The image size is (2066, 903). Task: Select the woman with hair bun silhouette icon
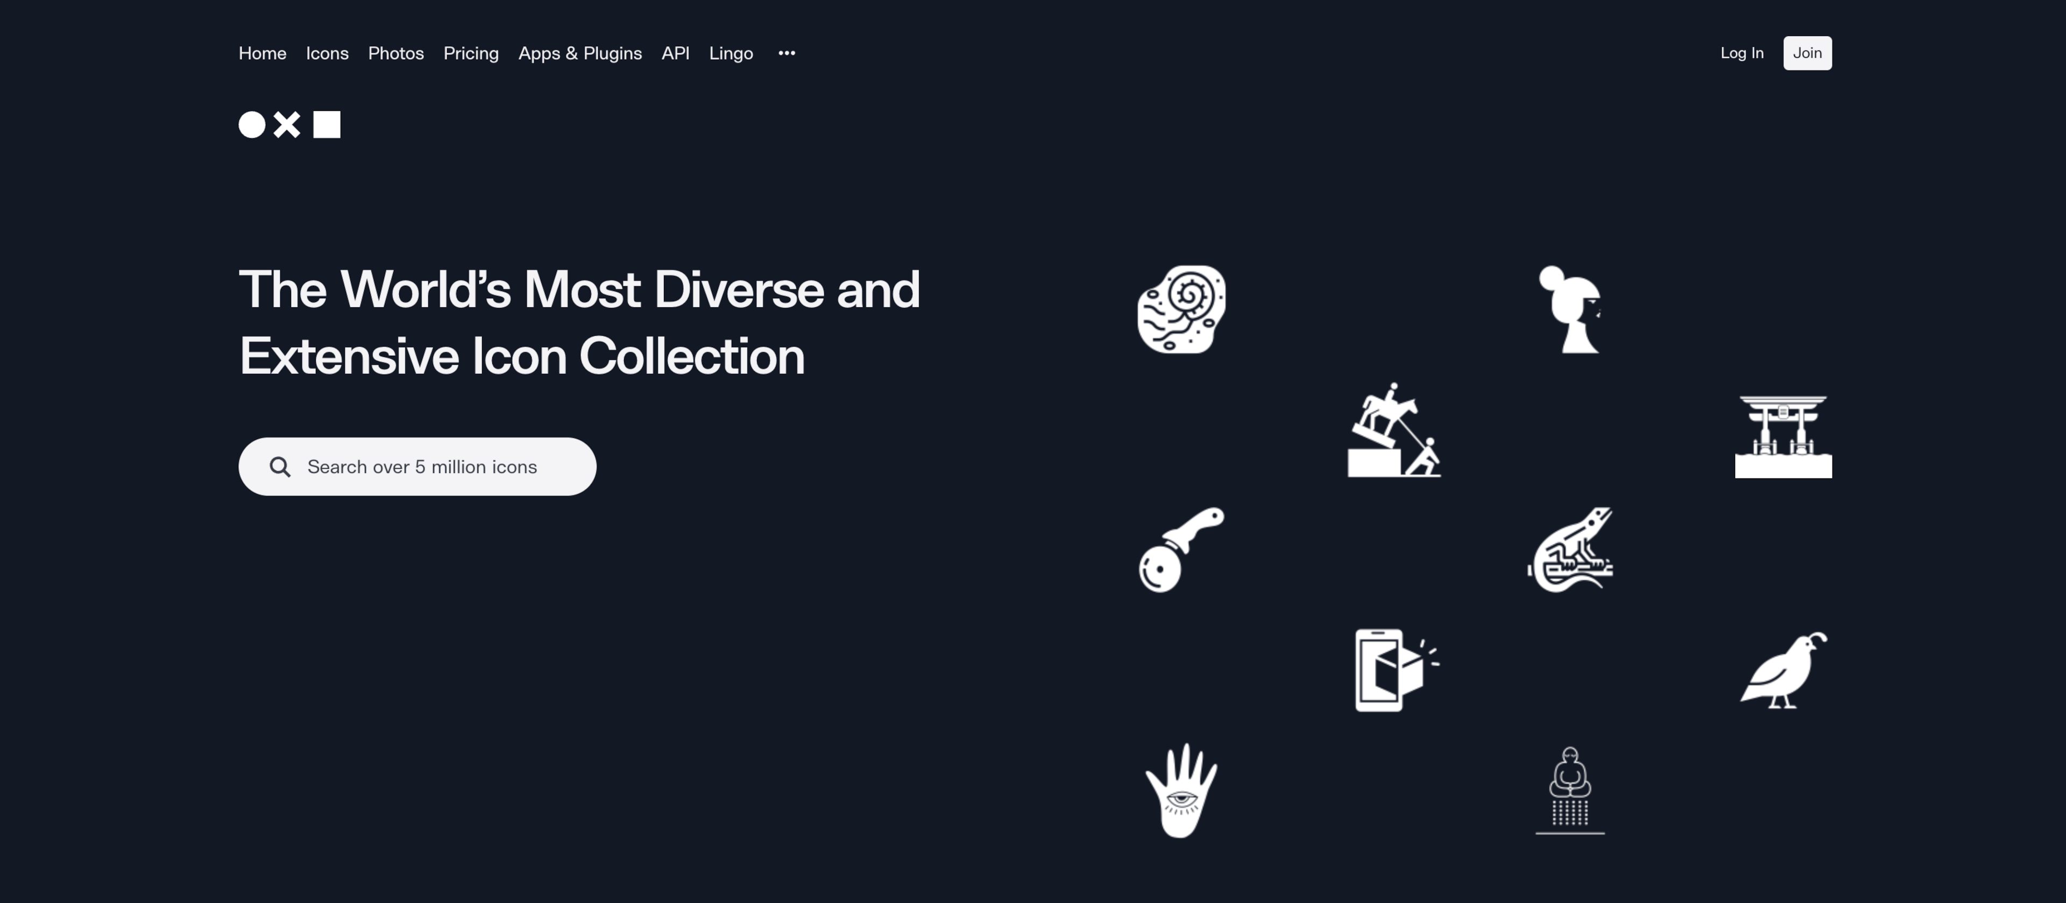point(1569,309)
